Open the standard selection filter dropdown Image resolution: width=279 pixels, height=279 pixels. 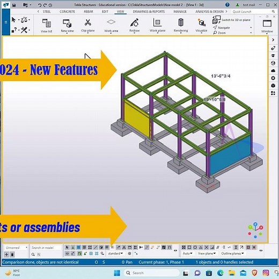coord(115,253)
